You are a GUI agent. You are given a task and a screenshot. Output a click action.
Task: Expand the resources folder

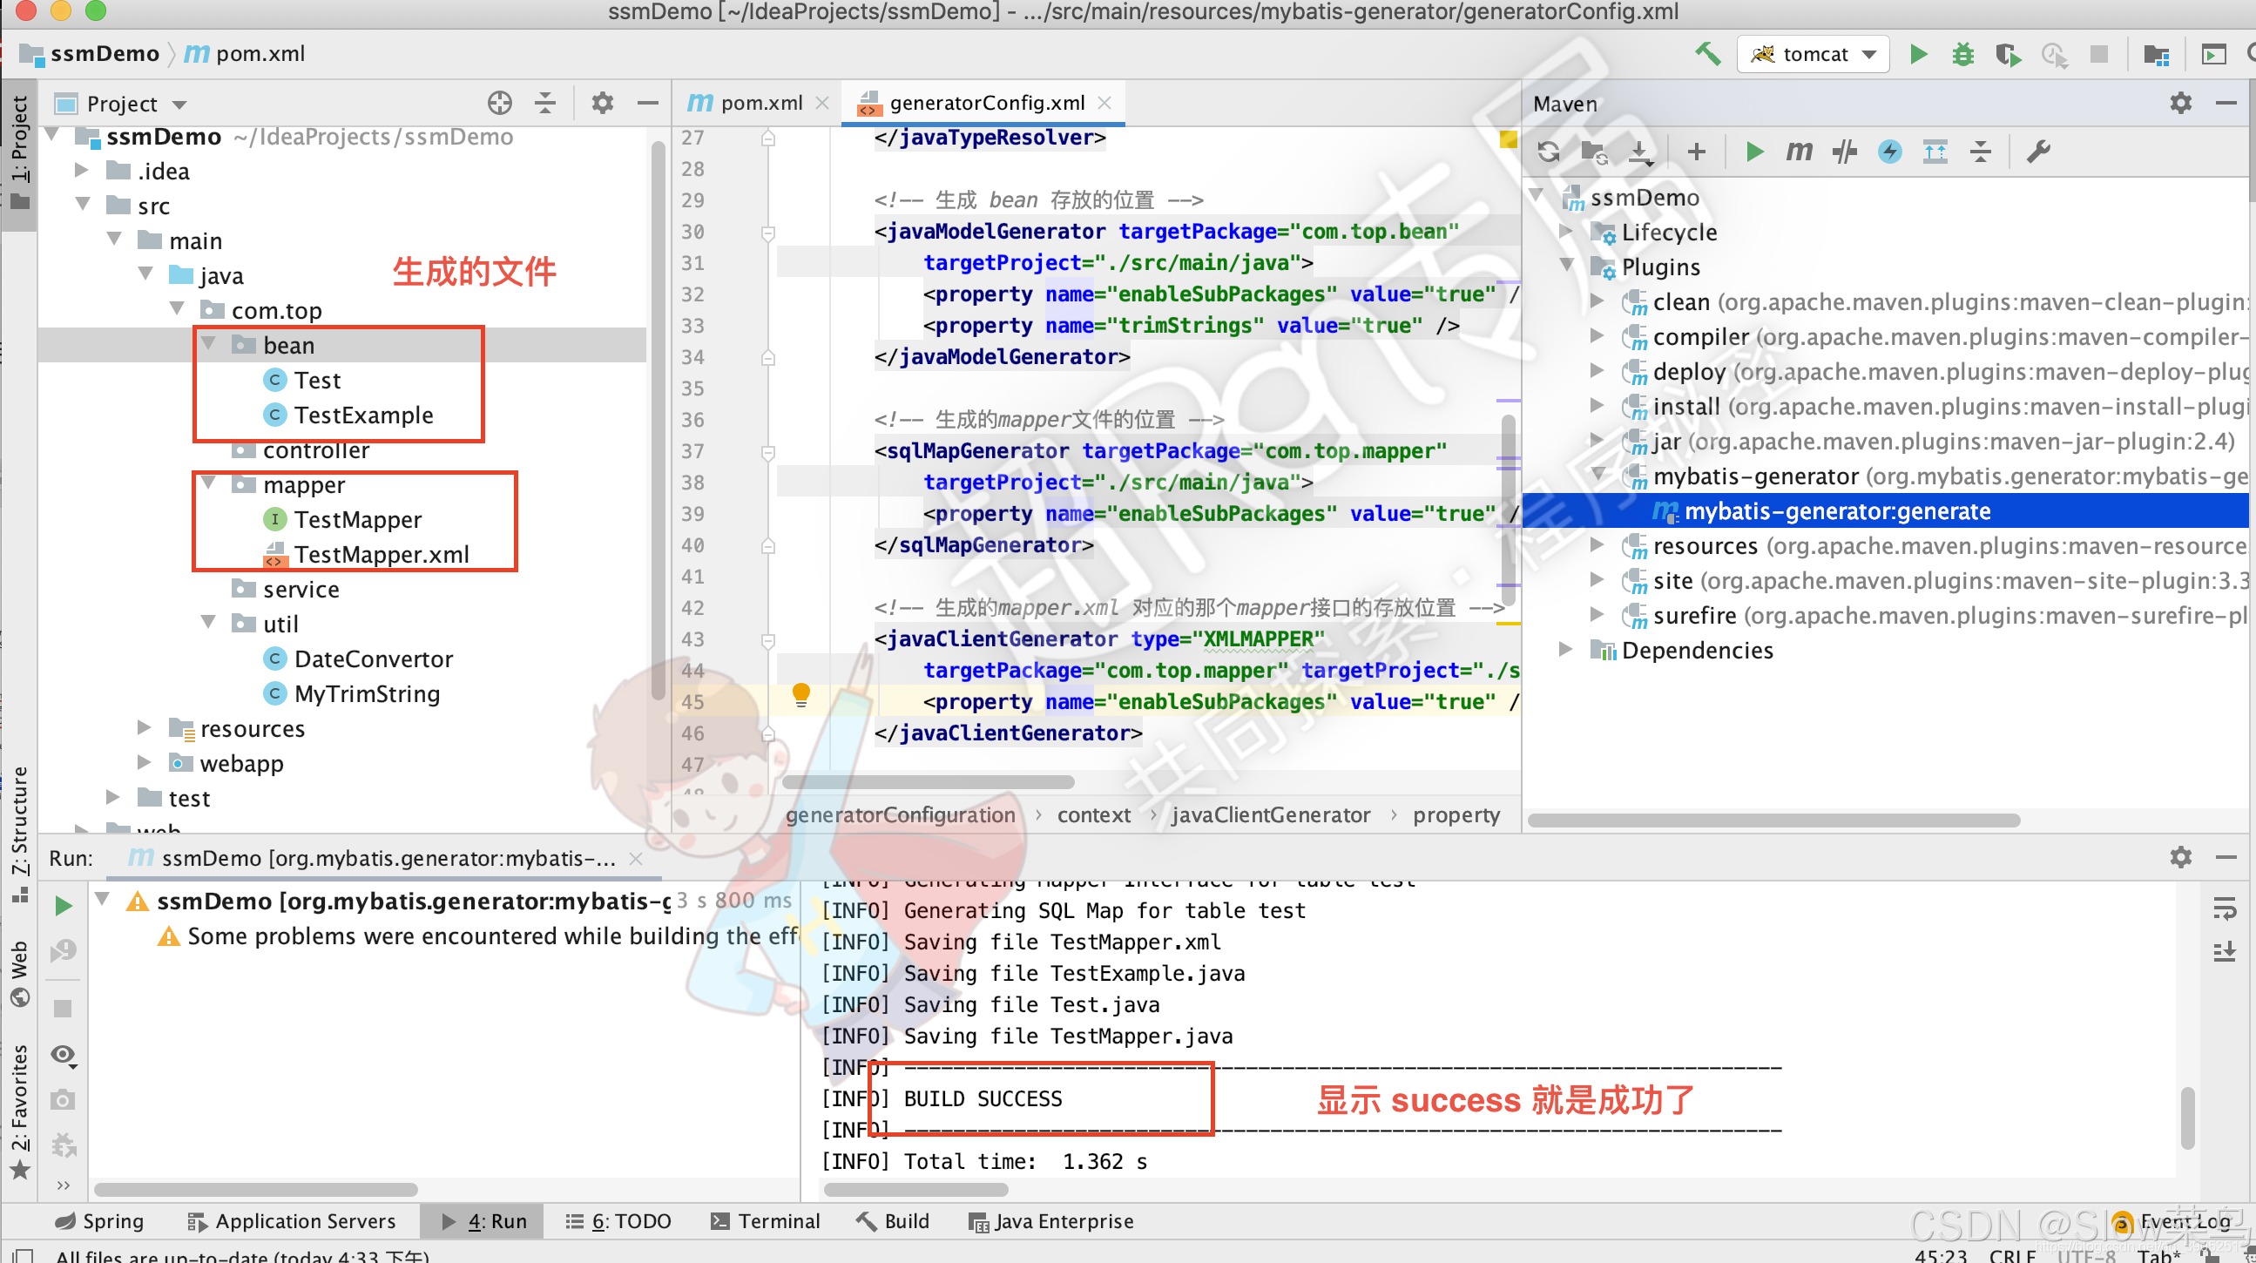(x=145, y=728)
